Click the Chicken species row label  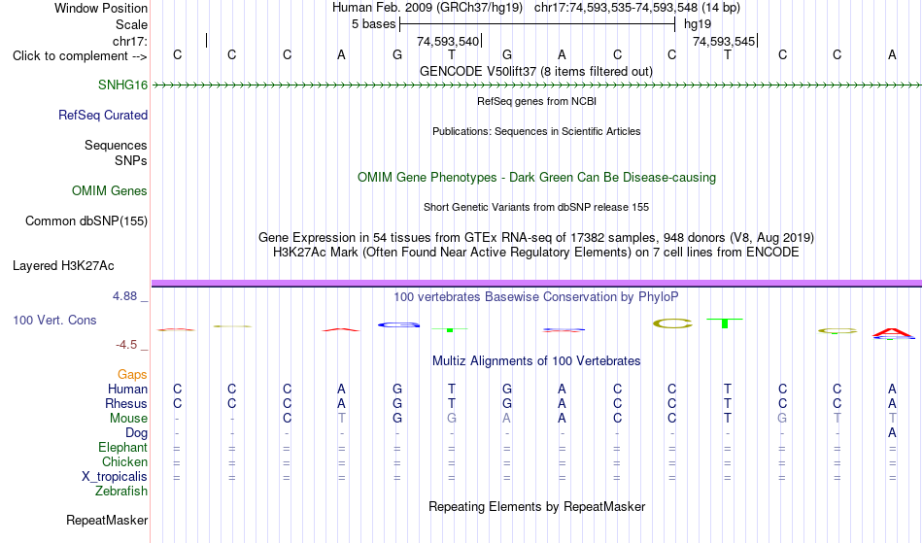coord(124,461)
